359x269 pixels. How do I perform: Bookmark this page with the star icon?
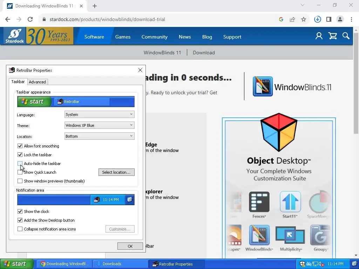pos(304,19)
